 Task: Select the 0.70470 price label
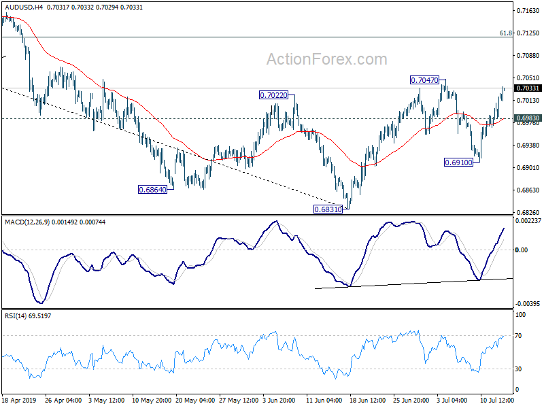pos(424,80)
